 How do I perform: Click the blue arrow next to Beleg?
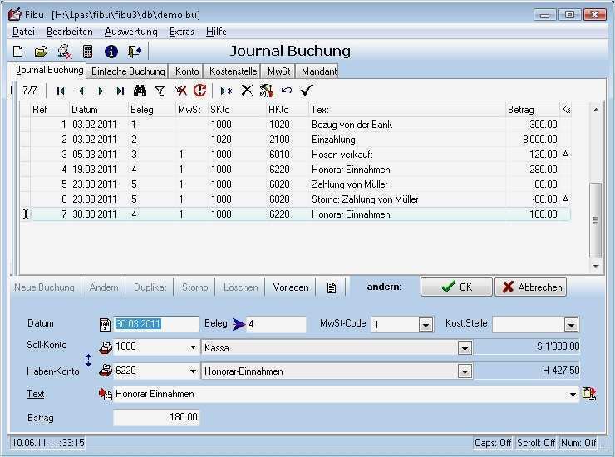239,324
